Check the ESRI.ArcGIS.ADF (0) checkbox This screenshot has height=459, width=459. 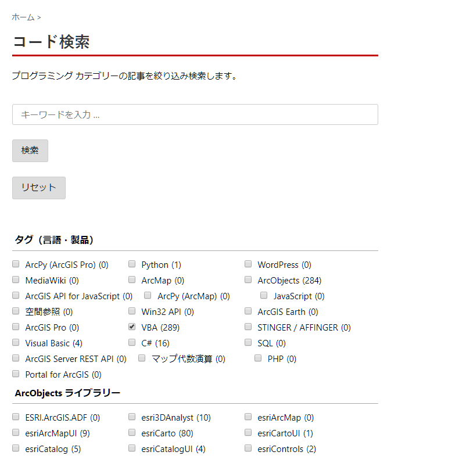[16, 417]
